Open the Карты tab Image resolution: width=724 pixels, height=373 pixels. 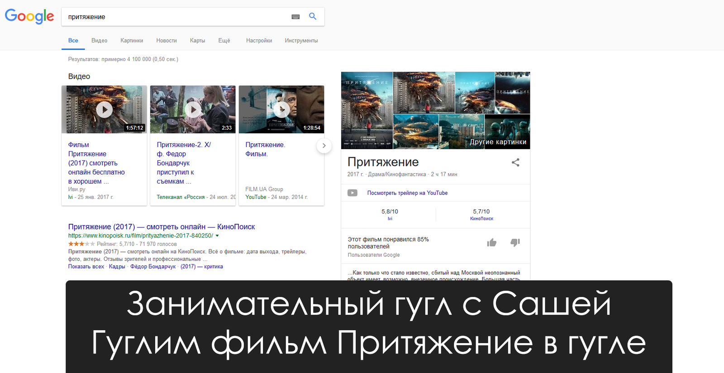coord(197,40)
